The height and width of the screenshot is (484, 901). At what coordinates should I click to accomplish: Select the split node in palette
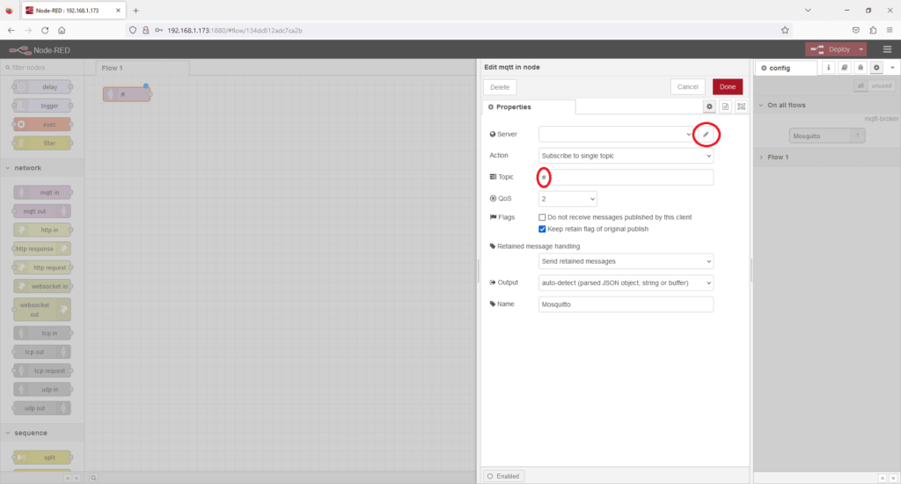point(43,458)
